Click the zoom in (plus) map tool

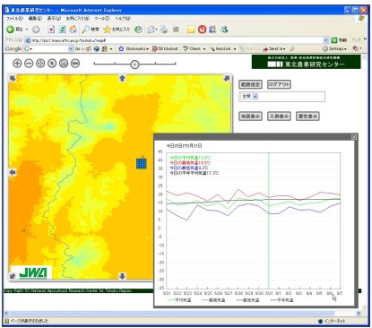(17, 64)
